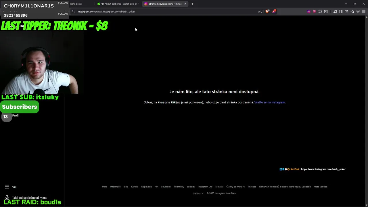Screen dimensions: 368x207
Task: Click the Informace footer link
Action: click(x=115, y=187)
